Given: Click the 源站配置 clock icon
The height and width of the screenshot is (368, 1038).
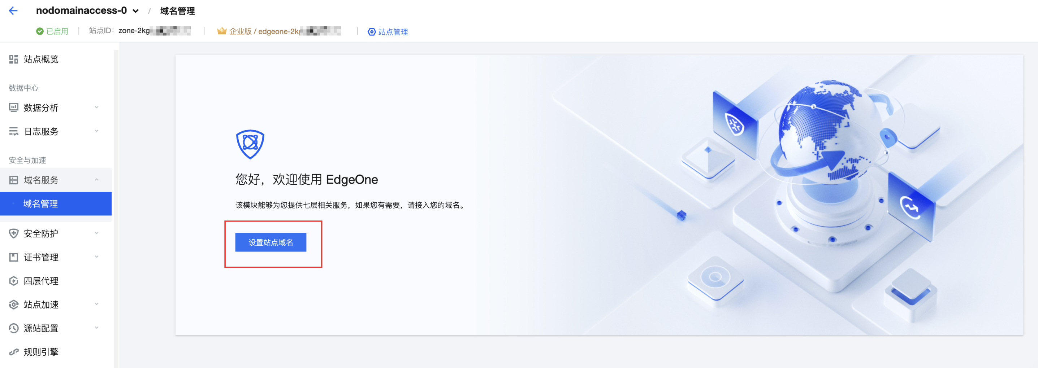Looking at the screenshot, I should click(x=14, y=329).
